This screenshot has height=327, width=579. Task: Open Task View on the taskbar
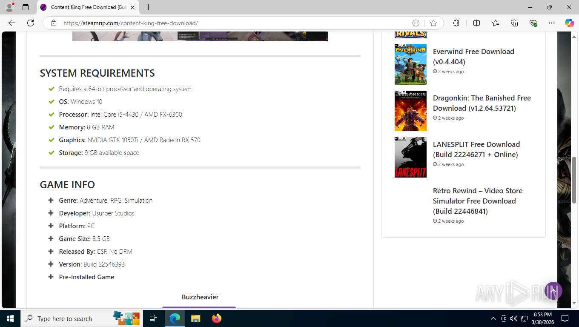coord(153,318)
